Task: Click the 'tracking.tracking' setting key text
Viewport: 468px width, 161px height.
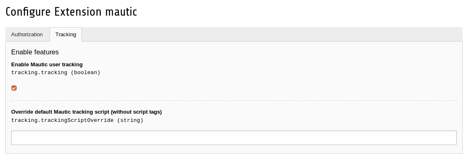Action: 39,72
